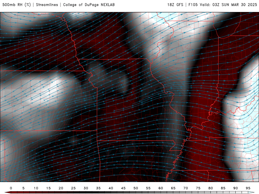The height and width of the screenshot is (194, 259).
Task: Click legend number '30'
Action: tap(86, 188)
